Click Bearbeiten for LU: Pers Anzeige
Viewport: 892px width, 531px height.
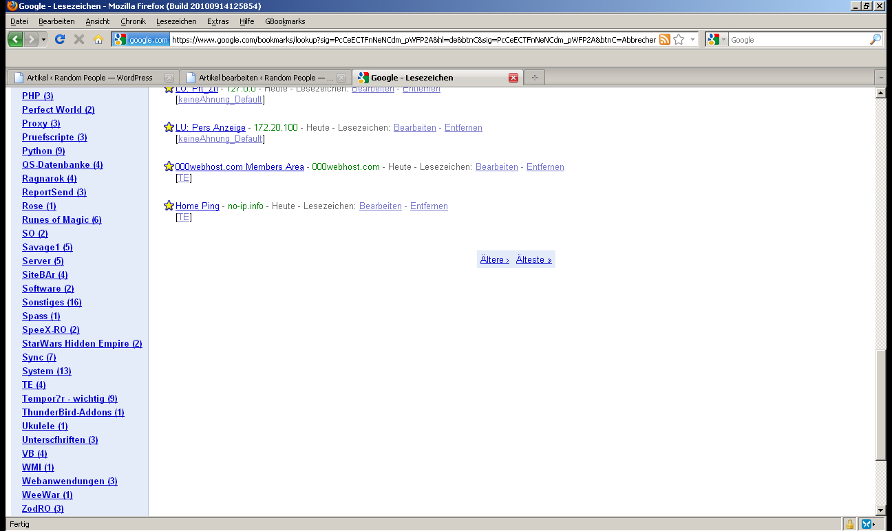pyautogui.click(x=415, y=128)
